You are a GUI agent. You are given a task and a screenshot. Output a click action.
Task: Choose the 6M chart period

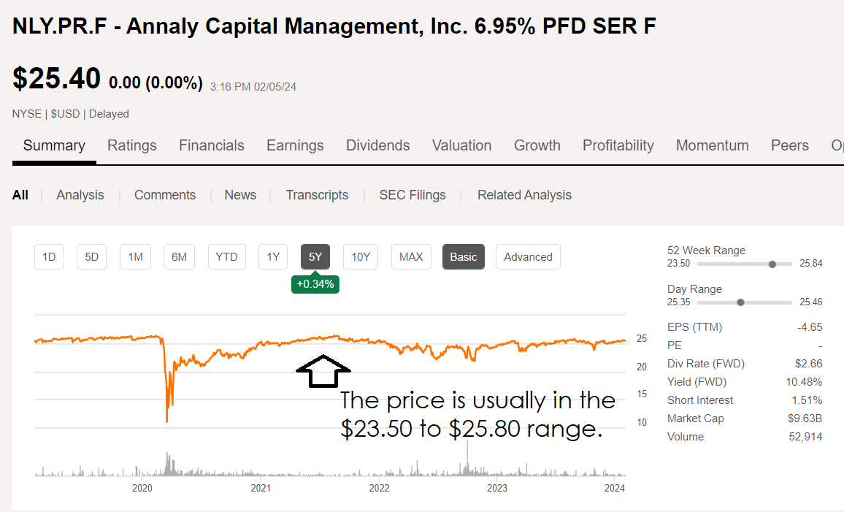tap(179, 257)
